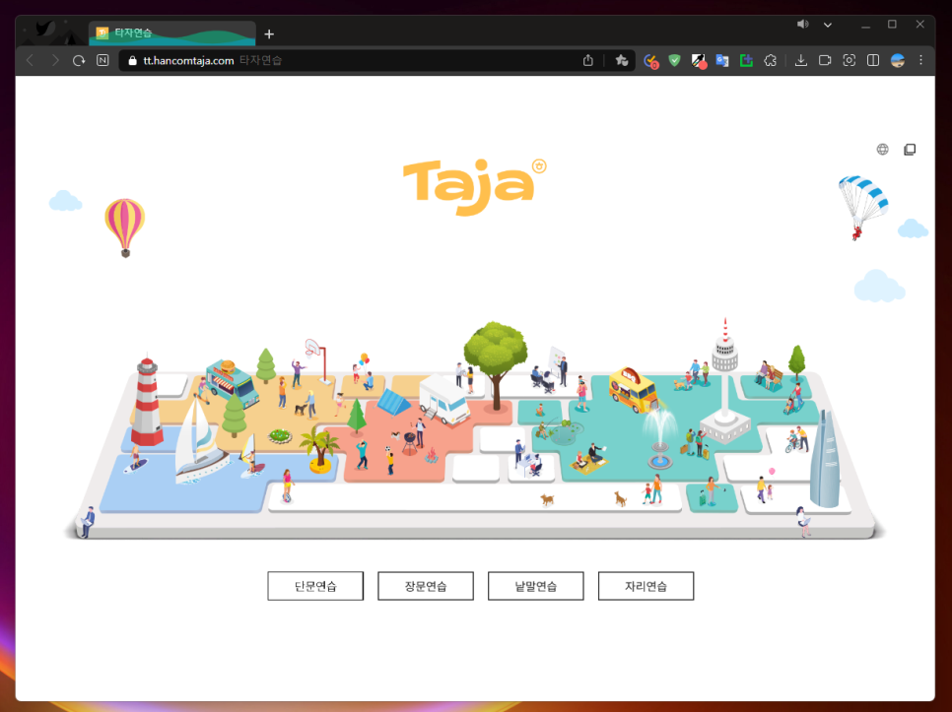The image size is (952, 712).
Task: Click the 단문연습 button
Action: coord(315,586)
